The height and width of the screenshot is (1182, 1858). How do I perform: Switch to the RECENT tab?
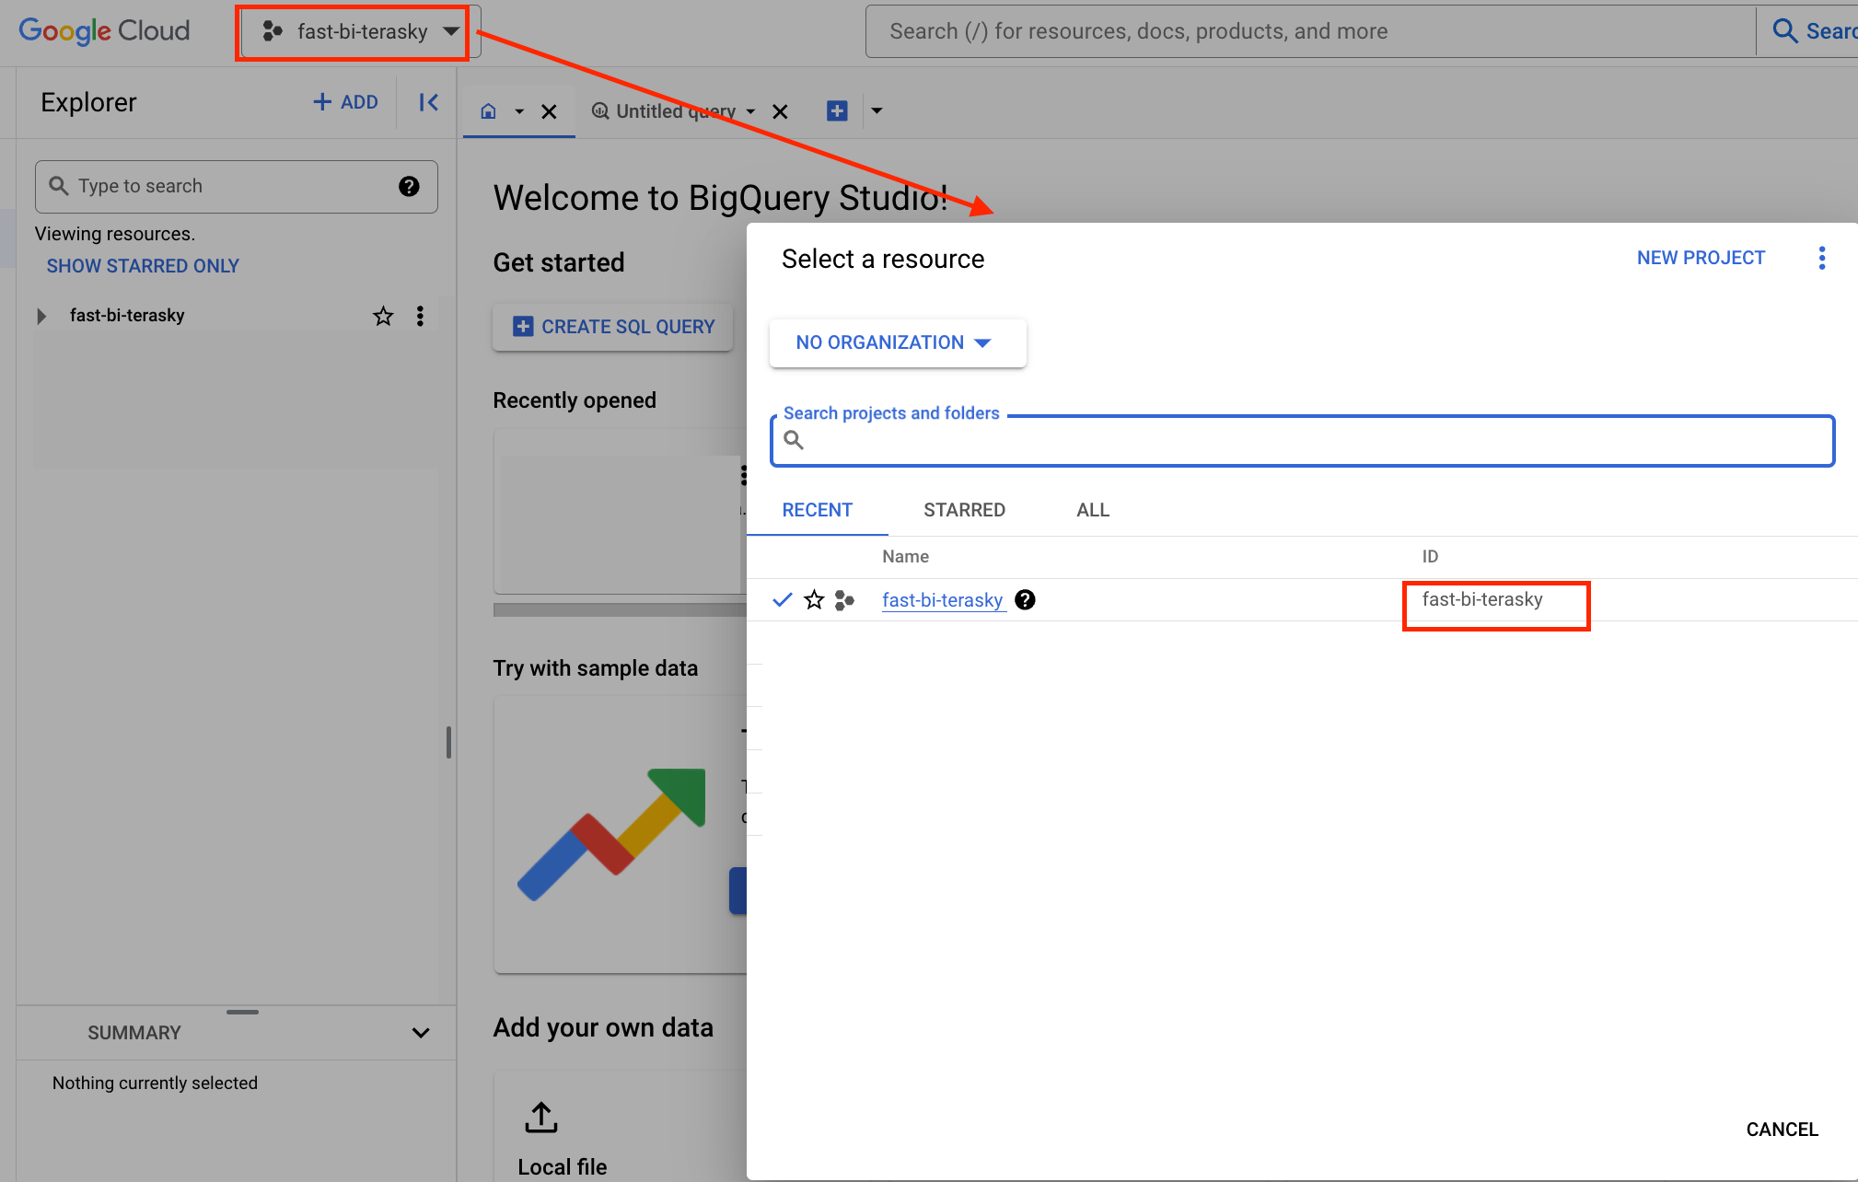pyautogui.click(x=818, y=510)
